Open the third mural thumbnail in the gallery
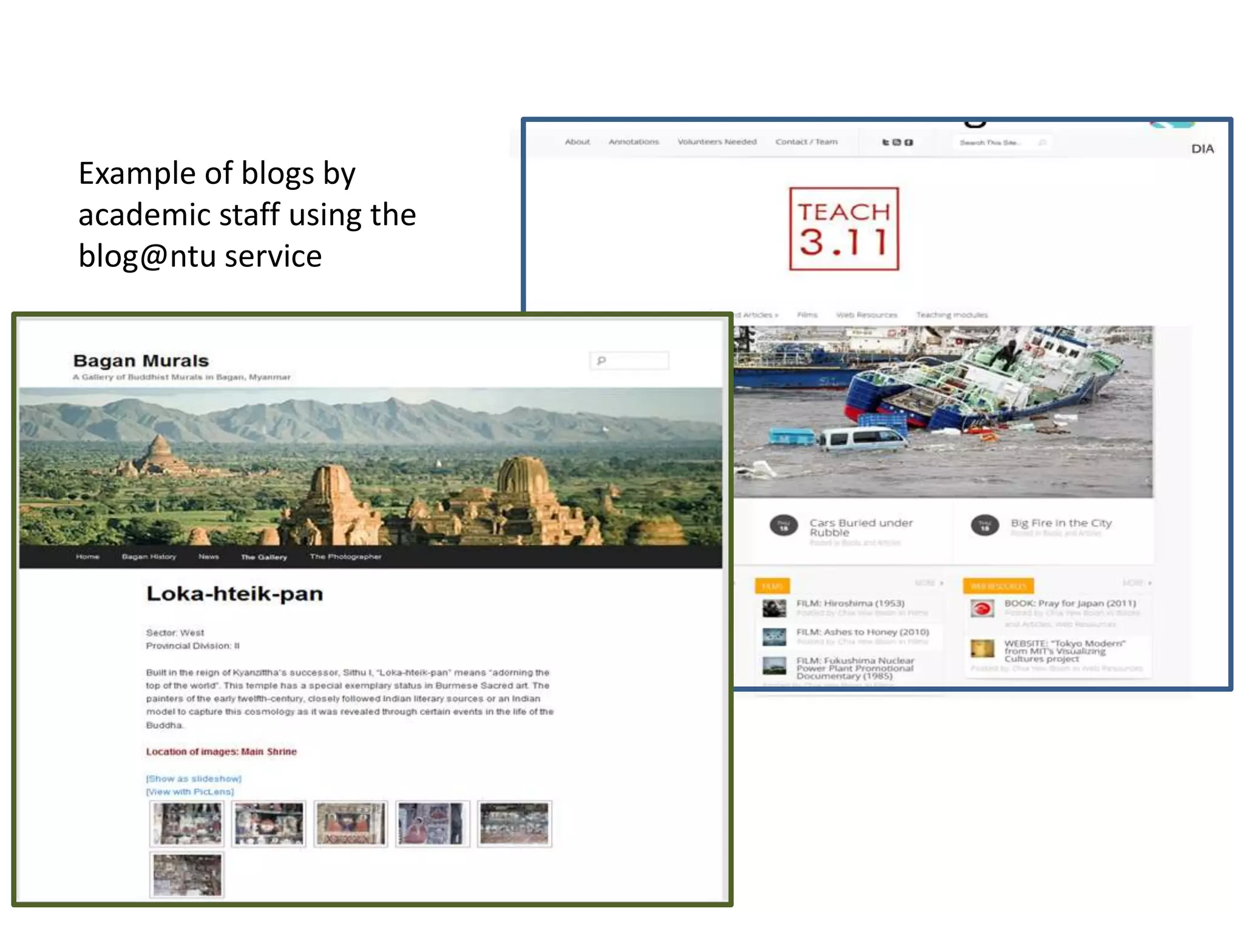This screenshot has width=1243, height=932. (x=351, y=823)
